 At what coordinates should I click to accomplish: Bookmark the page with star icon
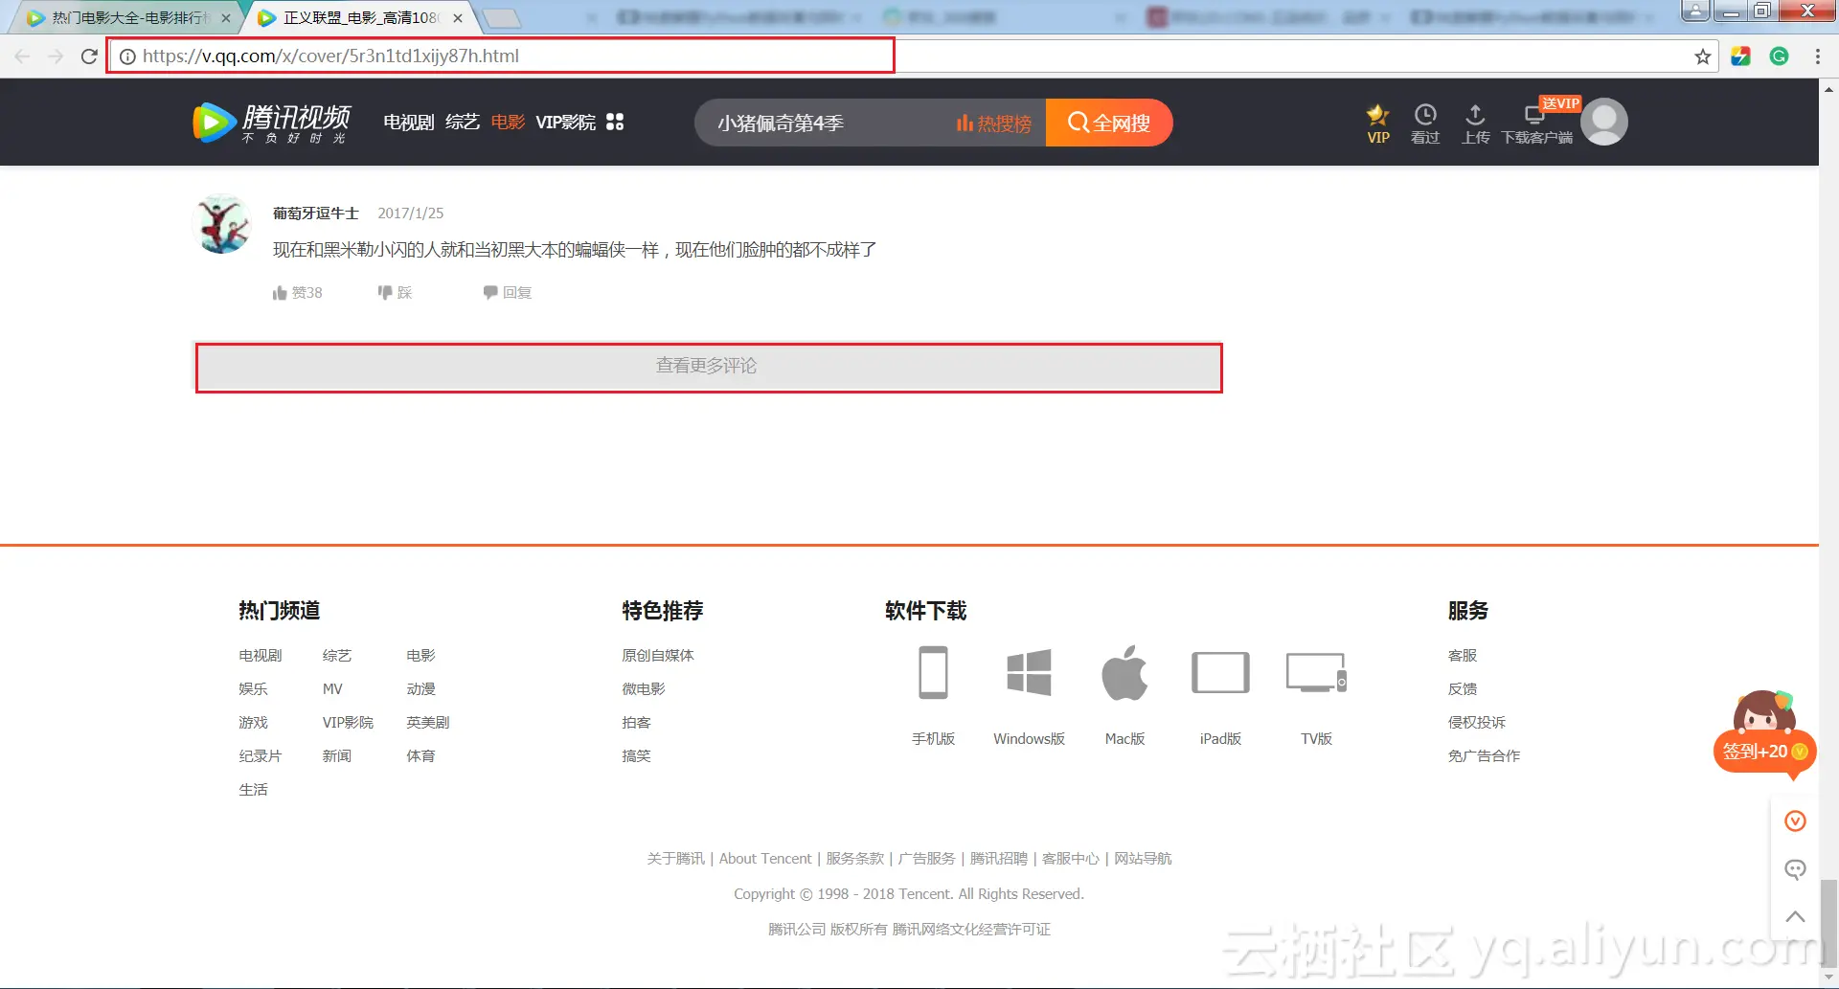[1702, 56]
